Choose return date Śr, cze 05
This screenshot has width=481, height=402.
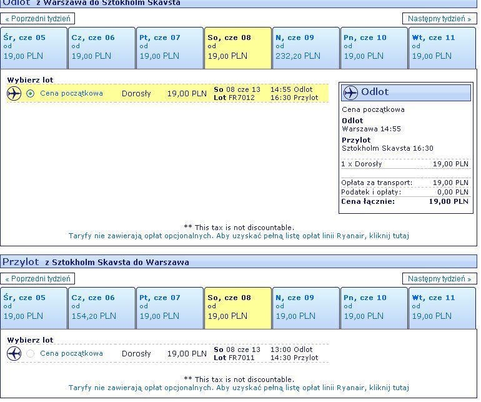(x=34, y=308)
